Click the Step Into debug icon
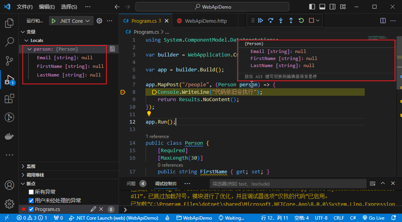This screenshot has width=402, height=222. coord(281,21)
